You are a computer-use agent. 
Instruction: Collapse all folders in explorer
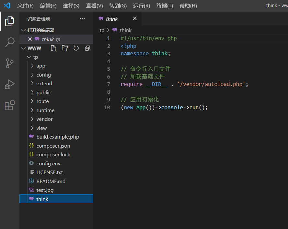pos(87,48)
